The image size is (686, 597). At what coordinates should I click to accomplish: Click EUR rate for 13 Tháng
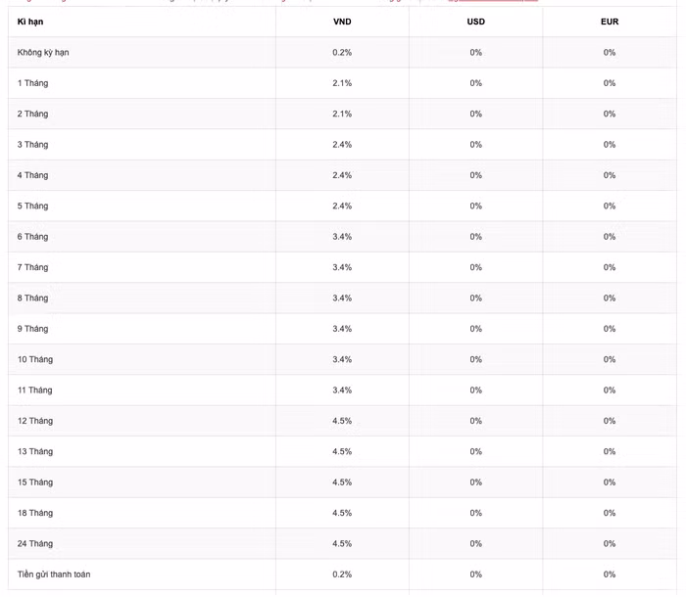click(610, 452)
